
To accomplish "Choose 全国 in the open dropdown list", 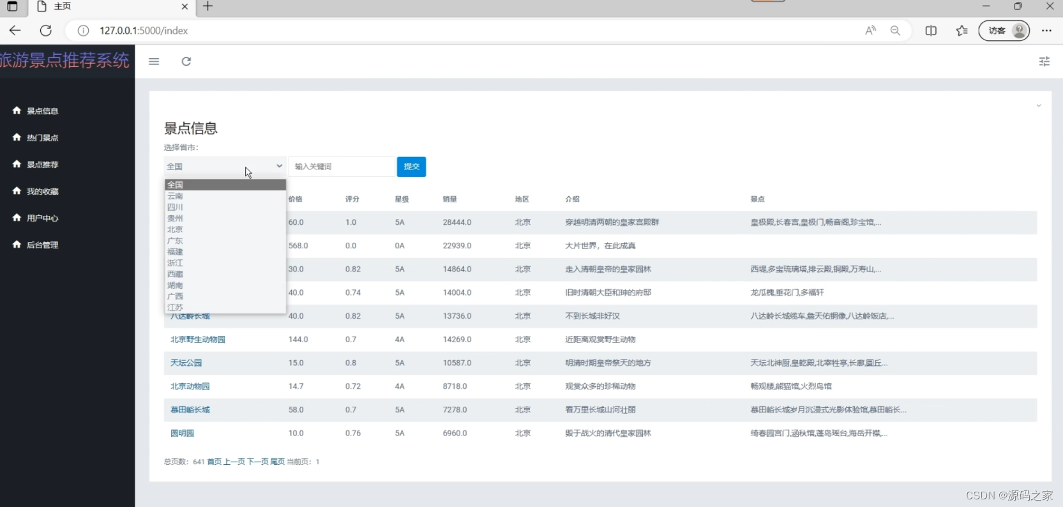I will coord(225,185).
